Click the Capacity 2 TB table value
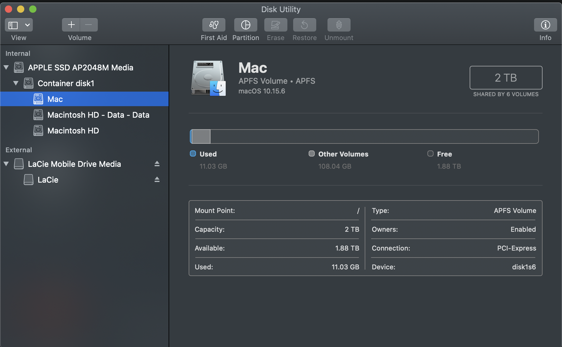The image size is (562, 347). coord(352,229)
